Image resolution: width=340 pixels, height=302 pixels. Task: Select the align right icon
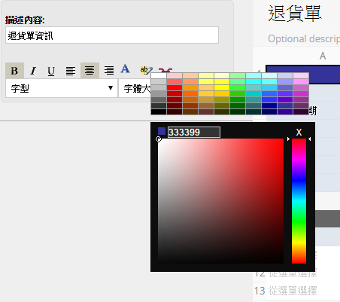click(x=109, y=71)
